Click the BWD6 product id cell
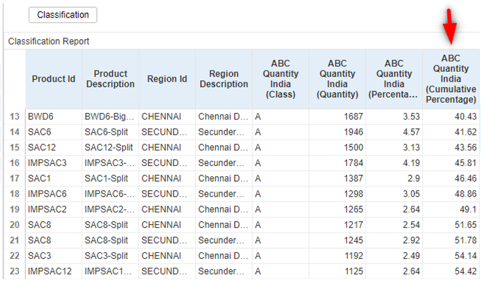481x281 pixels. click(54, 116)
